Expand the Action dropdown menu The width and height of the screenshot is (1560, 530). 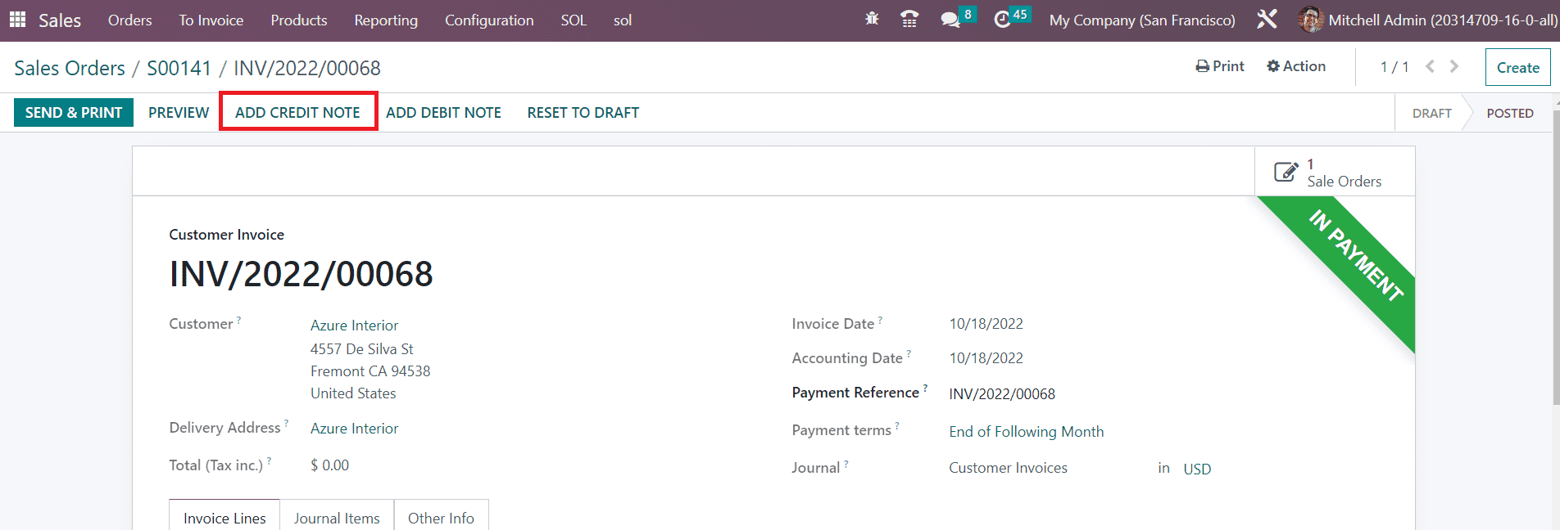point(1296,66)
